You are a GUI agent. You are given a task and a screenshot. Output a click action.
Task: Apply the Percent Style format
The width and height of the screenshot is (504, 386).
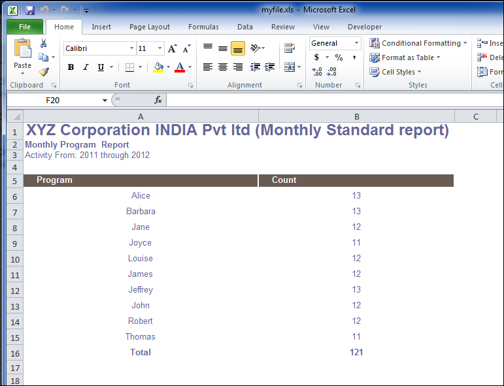[339, 57]
